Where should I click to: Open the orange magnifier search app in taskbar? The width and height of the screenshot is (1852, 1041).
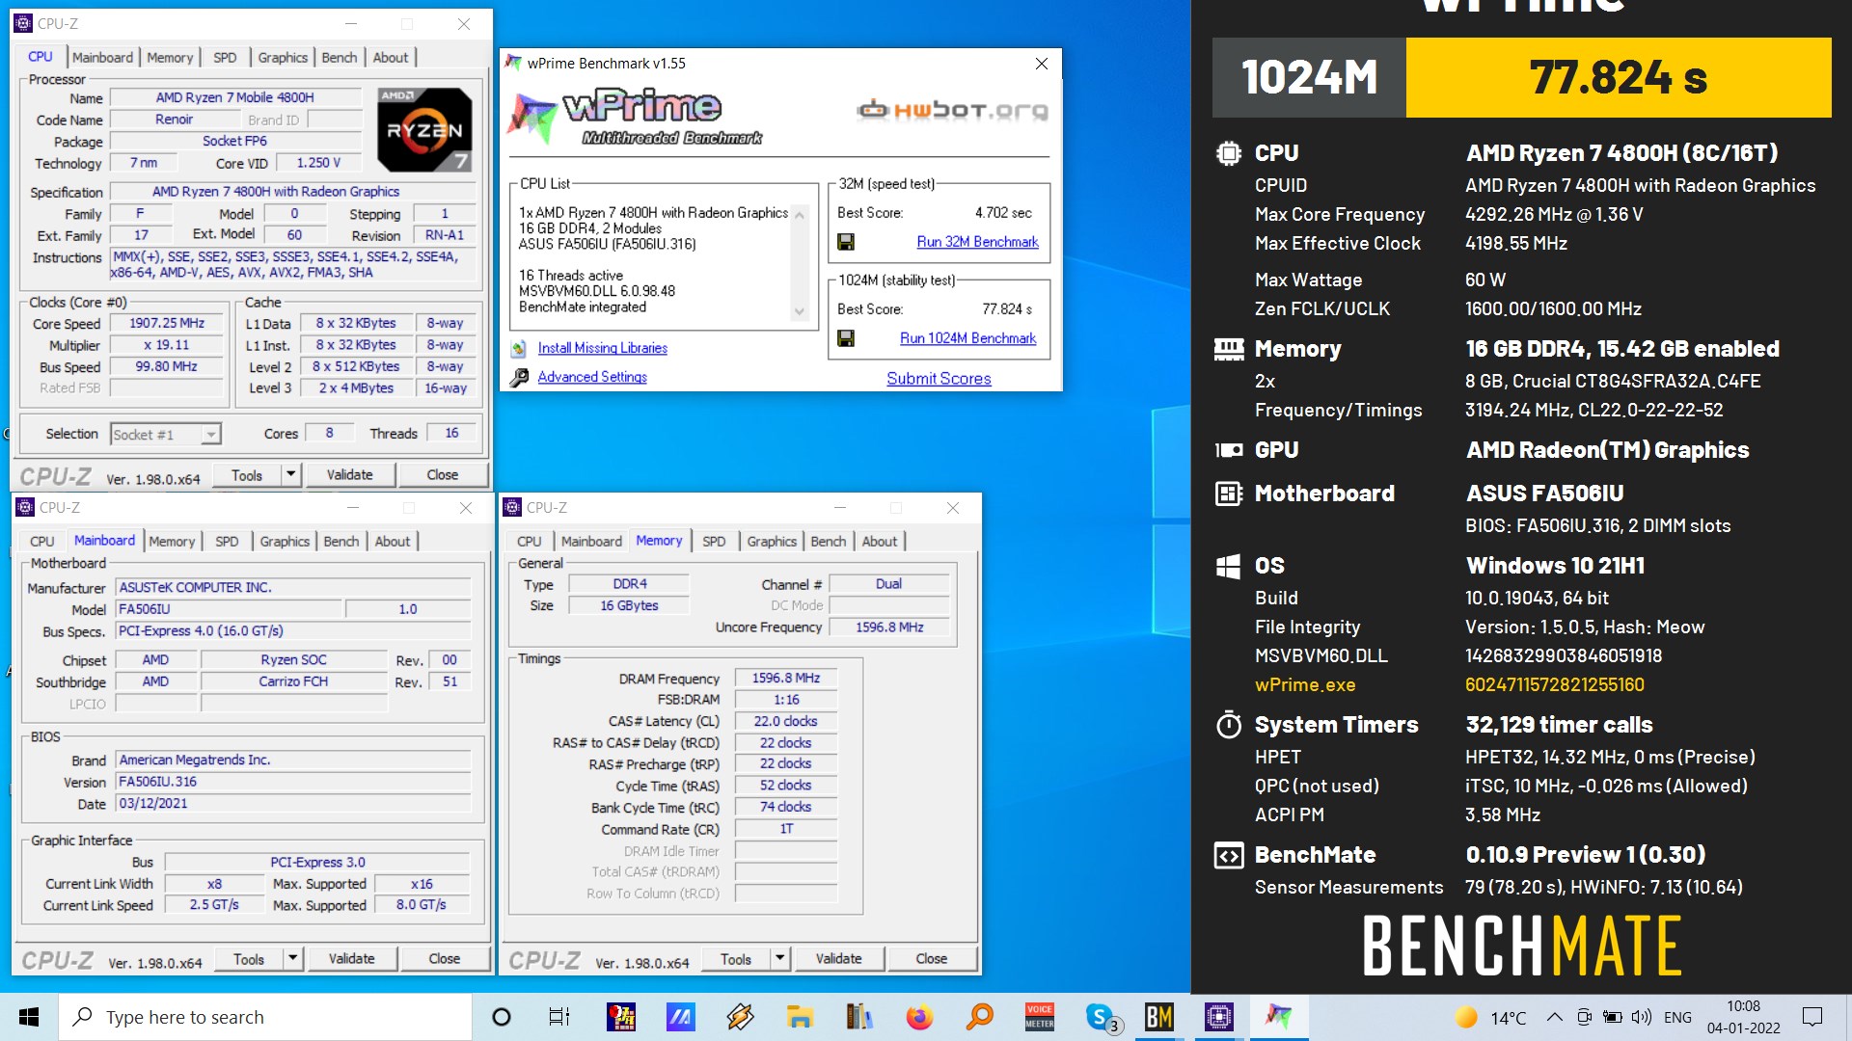pos(980,1017)
